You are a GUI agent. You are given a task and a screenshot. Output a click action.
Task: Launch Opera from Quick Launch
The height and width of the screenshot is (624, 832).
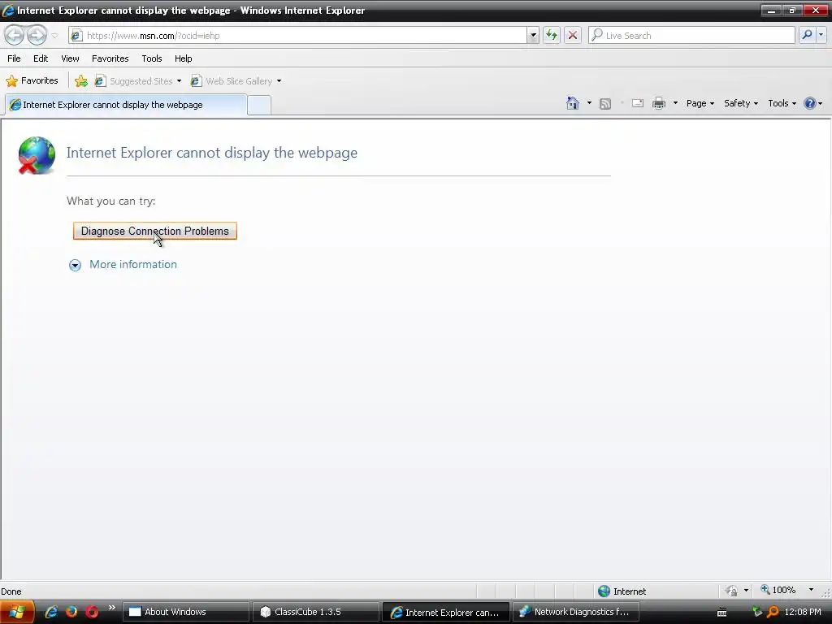(92, 612)
